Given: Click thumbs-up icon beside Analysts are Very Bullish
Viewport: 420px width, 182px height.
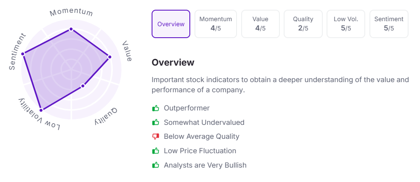Looking at the screenshot, I should pyautogui.click(x=155, y=165).
